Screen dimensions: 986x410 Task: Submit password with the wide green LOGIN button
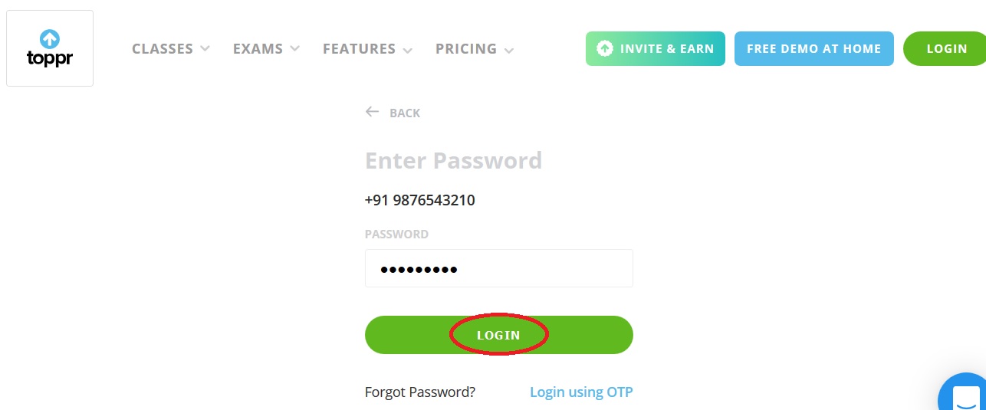click(x=498, y=335)
